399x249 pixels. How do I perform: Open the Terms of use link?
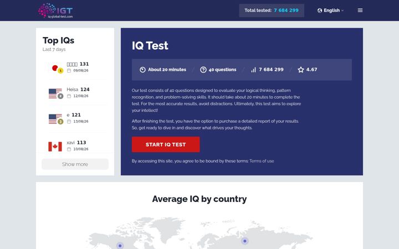262,161
